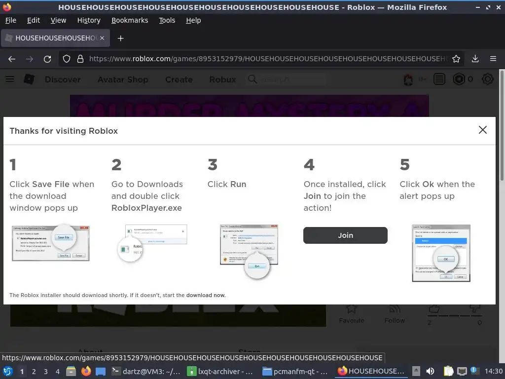Click the 14:30 panel clock
Viewport: 505px width, 379px height.
494,371
